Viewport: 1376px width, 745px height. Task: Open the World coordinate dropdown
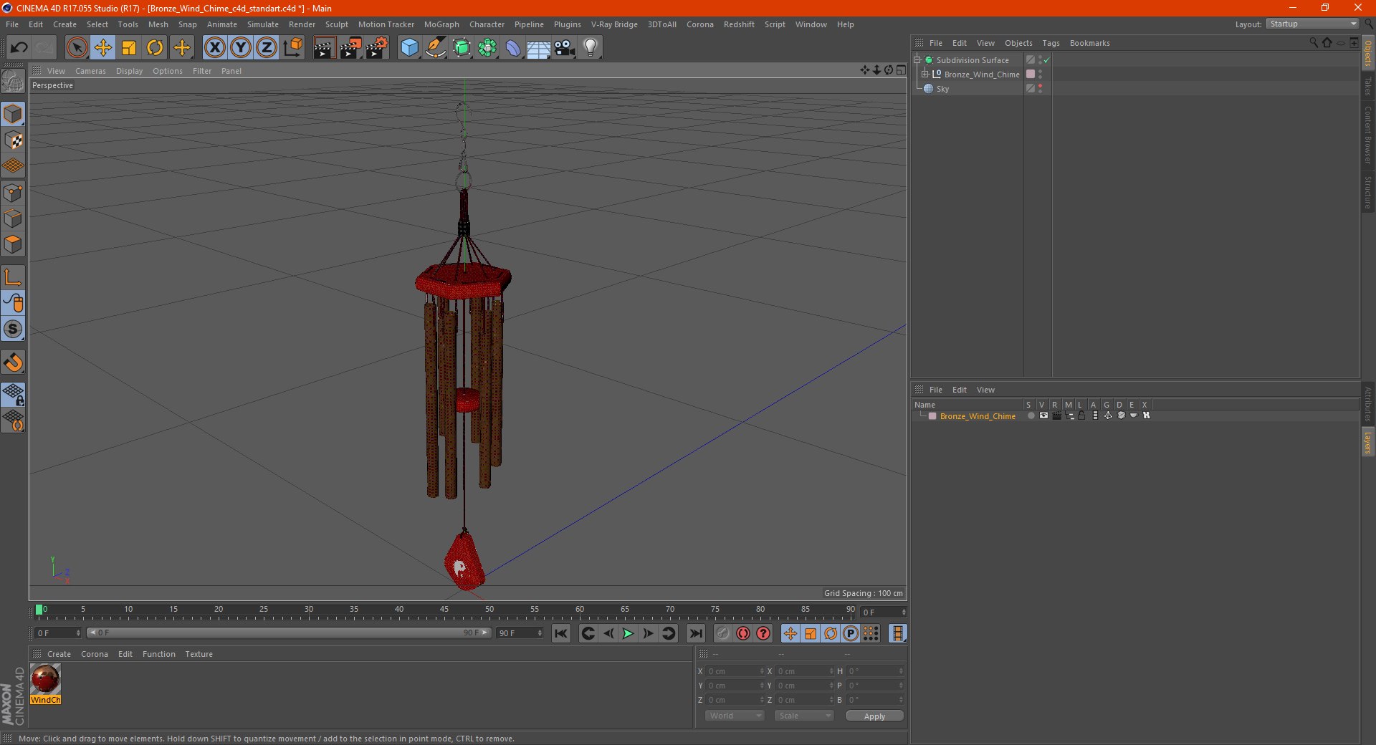pos(735,716)
